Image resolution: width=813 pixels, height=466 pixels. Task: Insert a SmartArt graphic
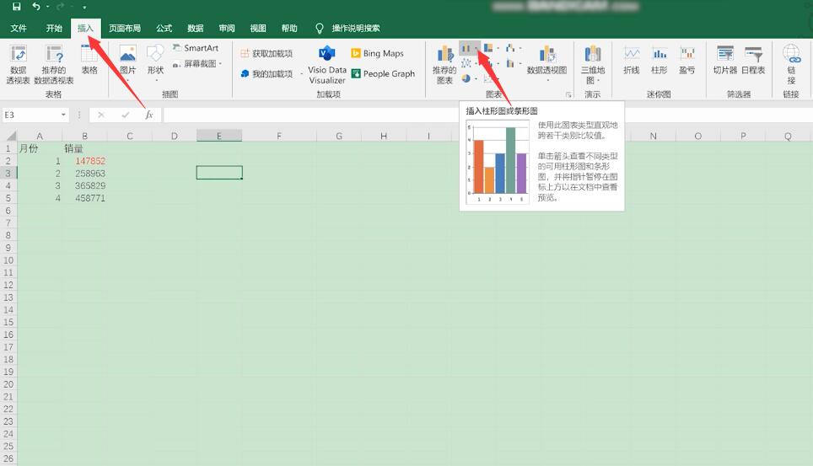(x=196, y=48)
